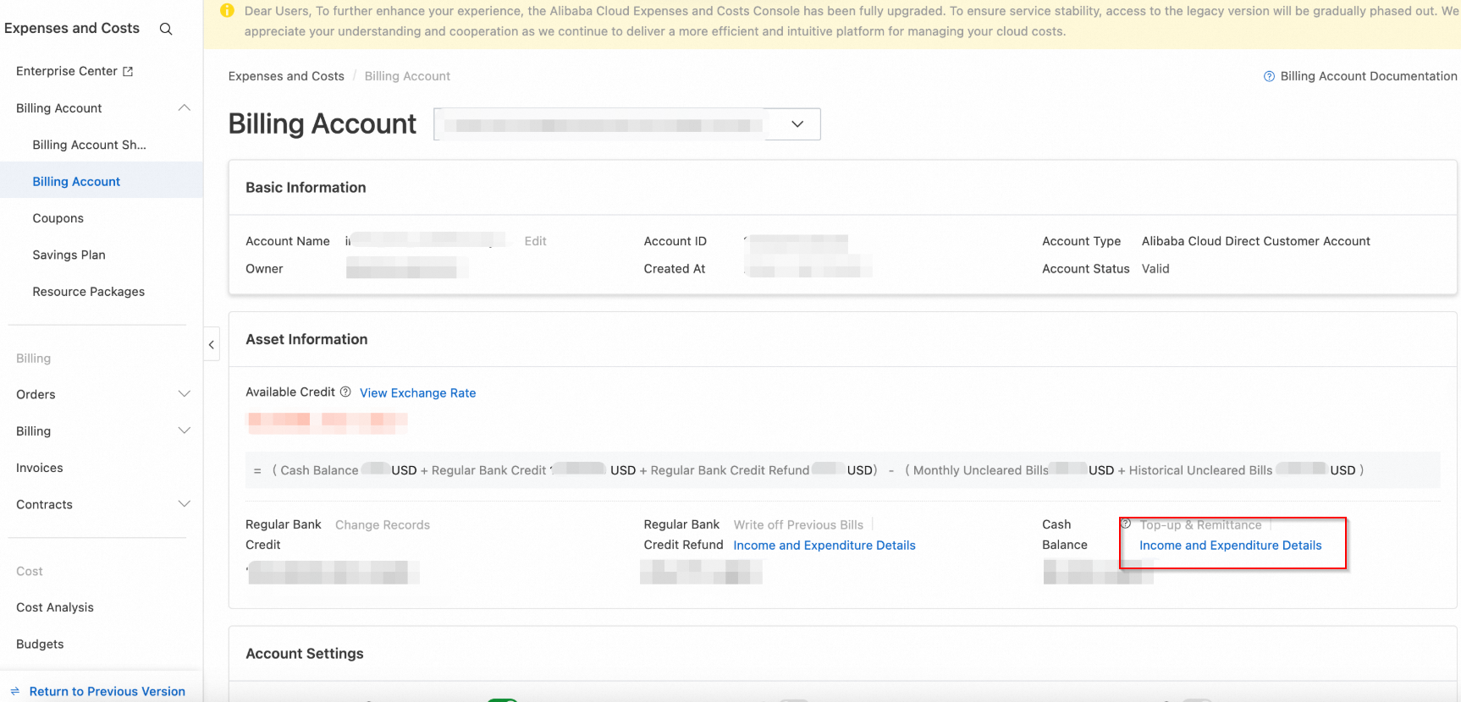This screenshot has height=702, width=1461.
Task: Click the Return to Previous Version switch icon
Action: pyautogui.click(x=14, y=691)
